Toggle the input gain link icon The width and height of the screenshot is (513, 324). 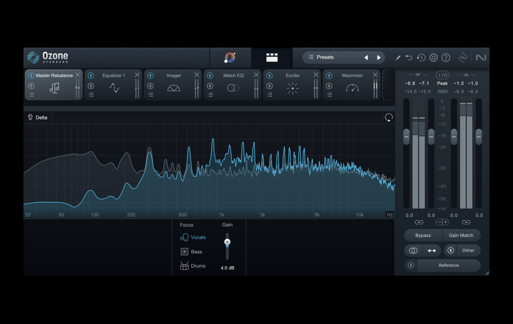point(419,222)
